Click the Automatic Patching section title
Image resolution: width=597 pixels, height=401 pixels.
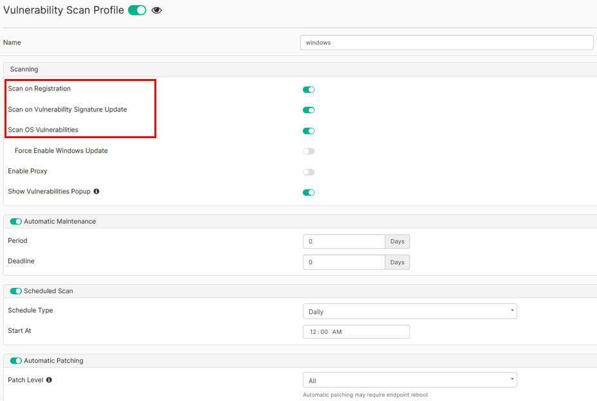(x=53, y=361)
